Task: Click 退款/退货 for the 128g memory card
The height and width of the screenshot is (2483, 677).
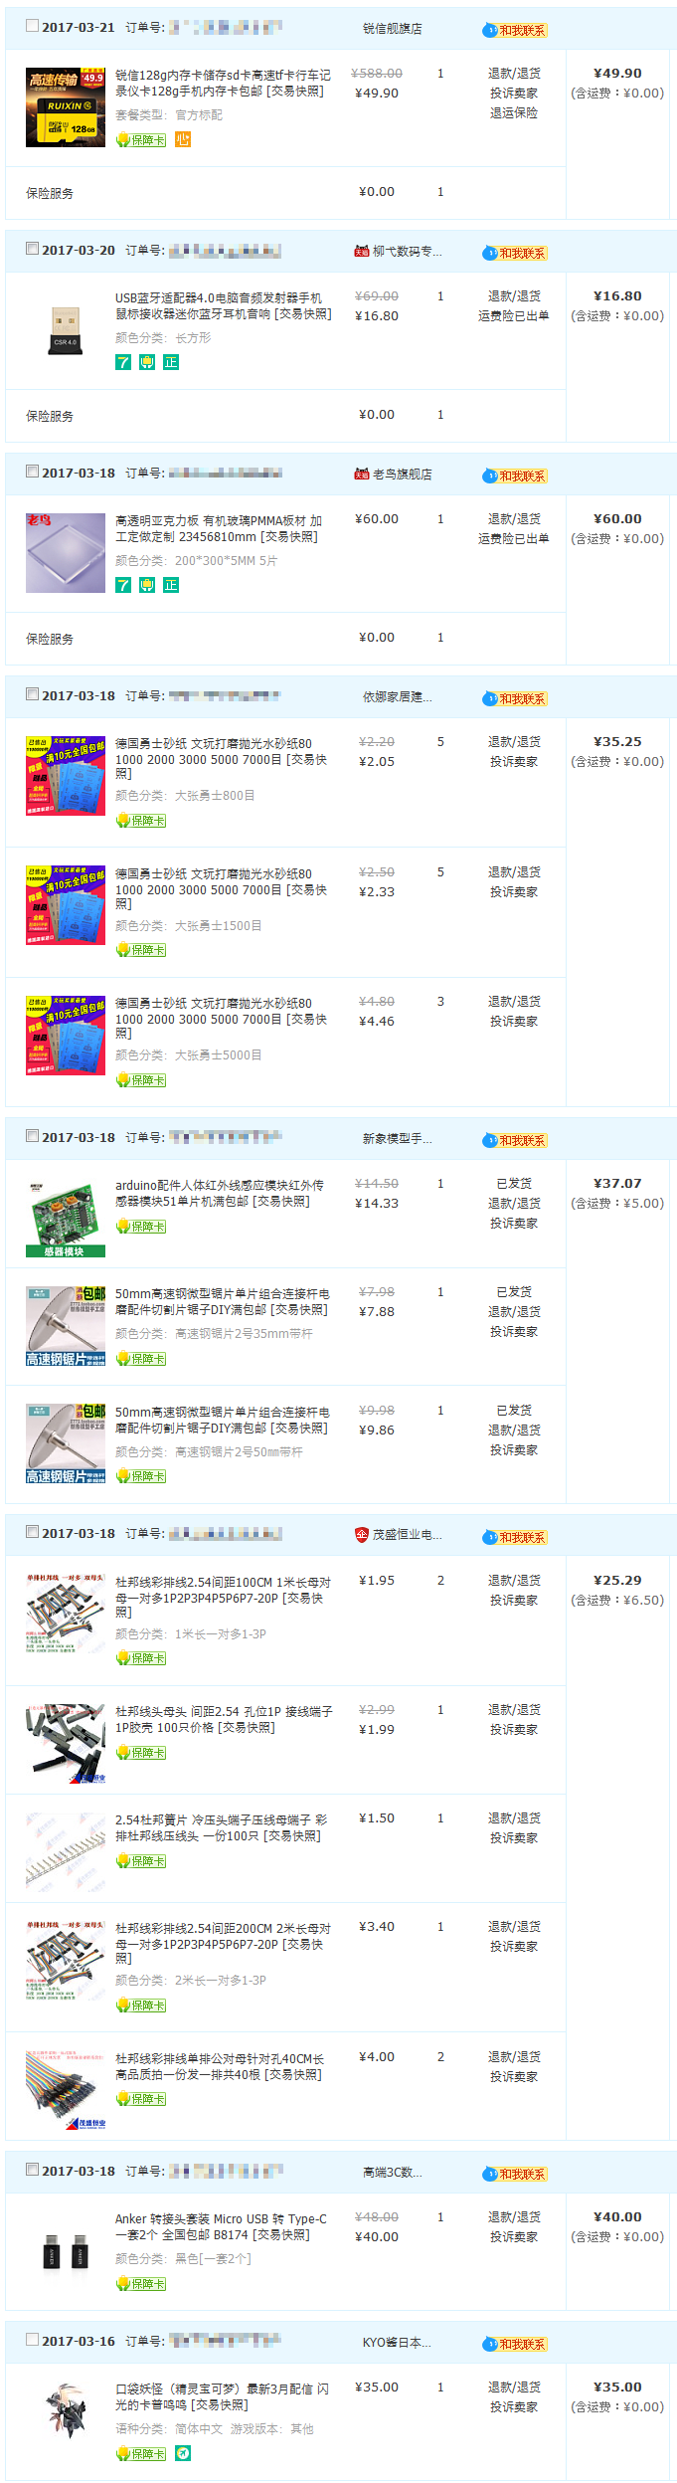Action: click(x=514, y=74)
